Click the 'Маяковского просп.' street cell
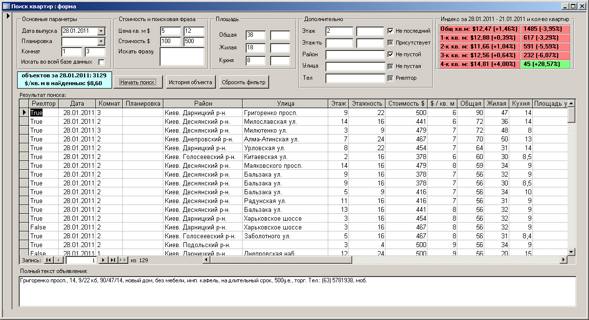This screenshot has width=589, height=320. click(285, 165)
